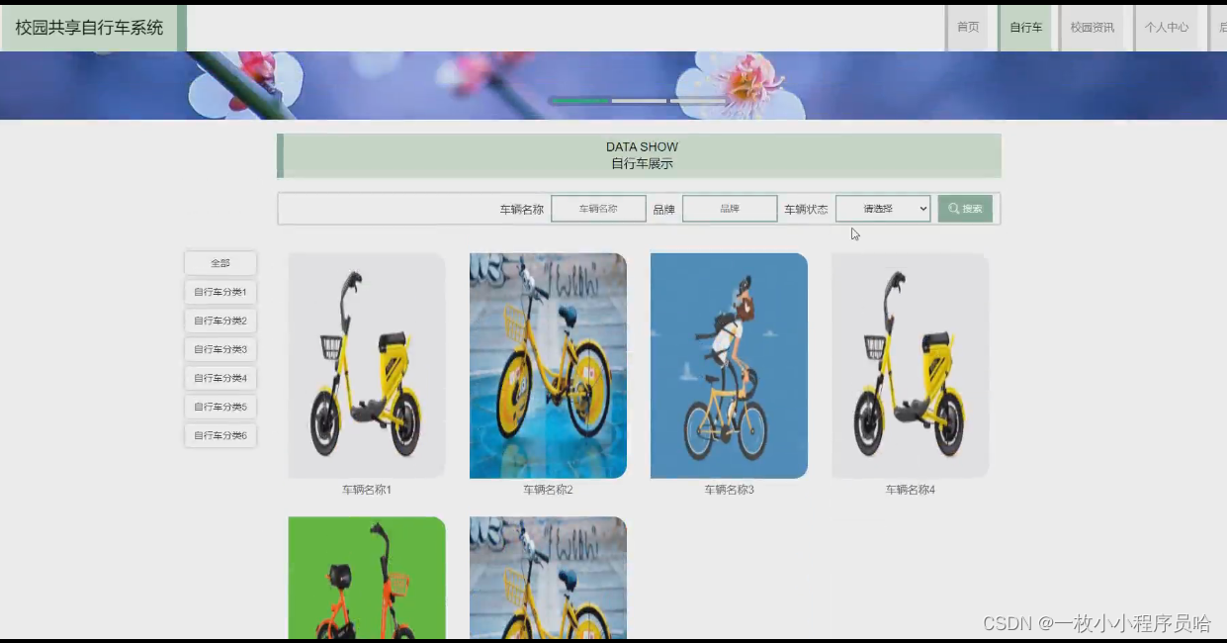
Task: Open the bike image above 车辆名称2
Action: (x=548, y=366)
